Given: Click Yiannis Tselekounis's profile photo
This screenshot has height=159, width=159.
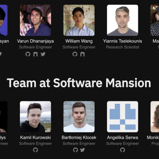Looking at the screenshot, I should (x=122, y=20).
